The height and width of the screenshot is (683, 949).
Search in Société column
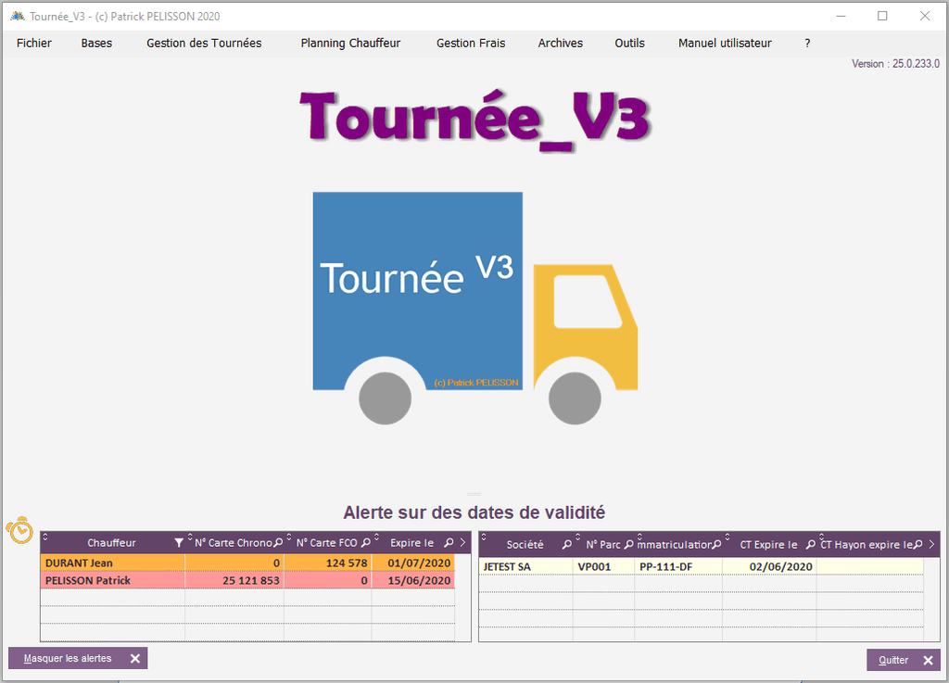(566, 545)
